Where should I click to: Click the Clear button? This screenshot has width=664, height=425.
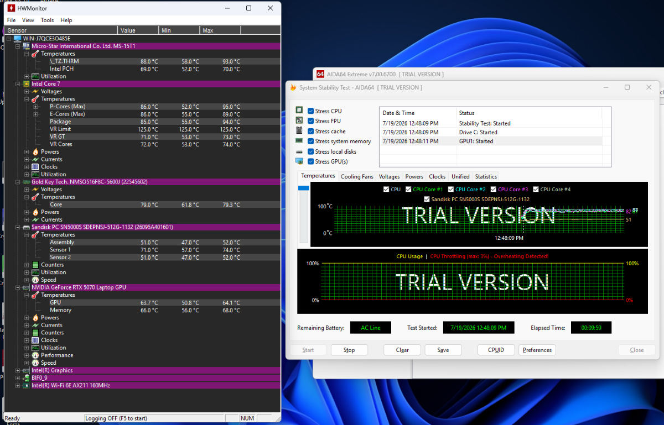tap(402, 350)
